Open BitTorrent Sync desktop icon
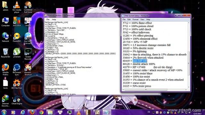205x115 pixels. (x=17, y=70)
